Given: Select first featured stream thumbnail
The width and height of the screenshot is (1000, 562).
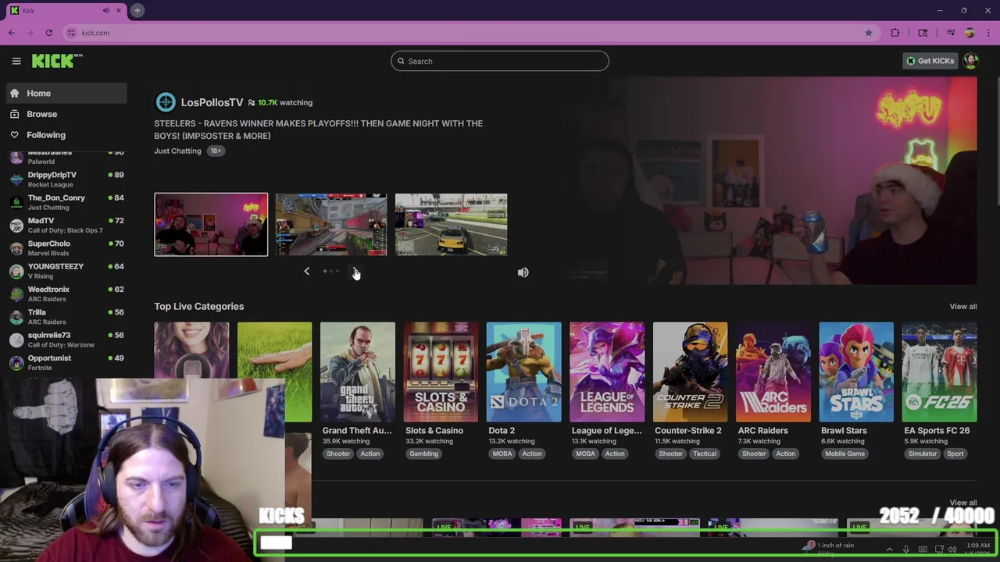Looking at the screenshot, I should pyautogui.click(x=211, y=225).
